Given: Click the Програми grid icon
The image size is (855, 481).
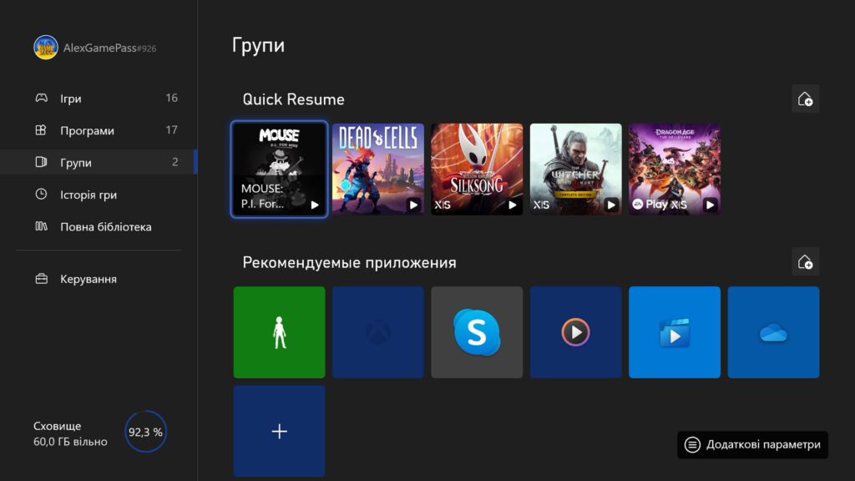Looking at the screenshot, I should click(x=41, y=129).
